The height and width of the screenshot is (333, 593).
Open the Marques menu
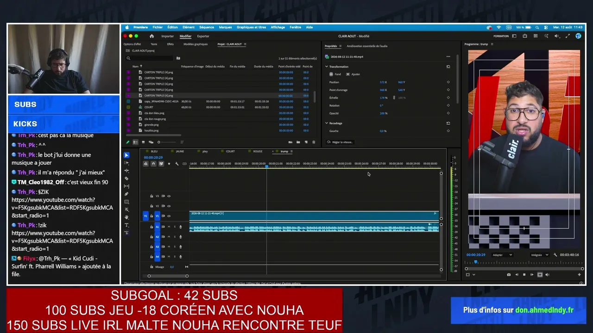click(225, 27)
